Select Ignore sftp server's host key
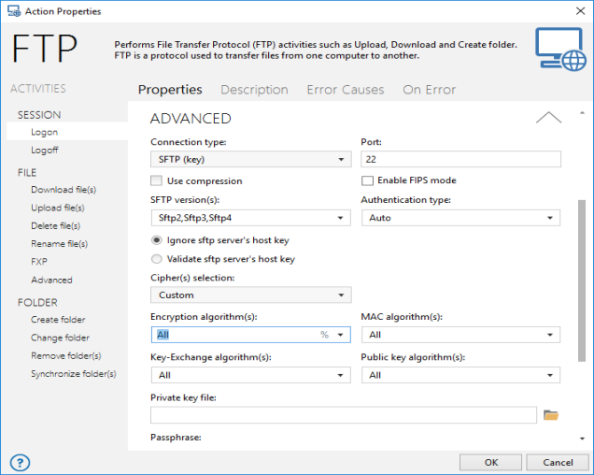 coord(156,240)
